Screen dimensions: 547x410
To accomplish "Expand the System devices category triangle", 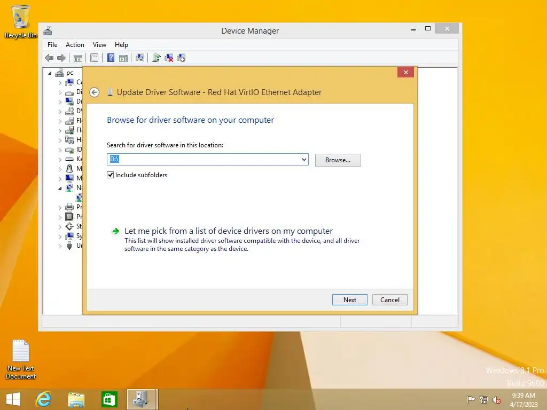I will point(60,236).
